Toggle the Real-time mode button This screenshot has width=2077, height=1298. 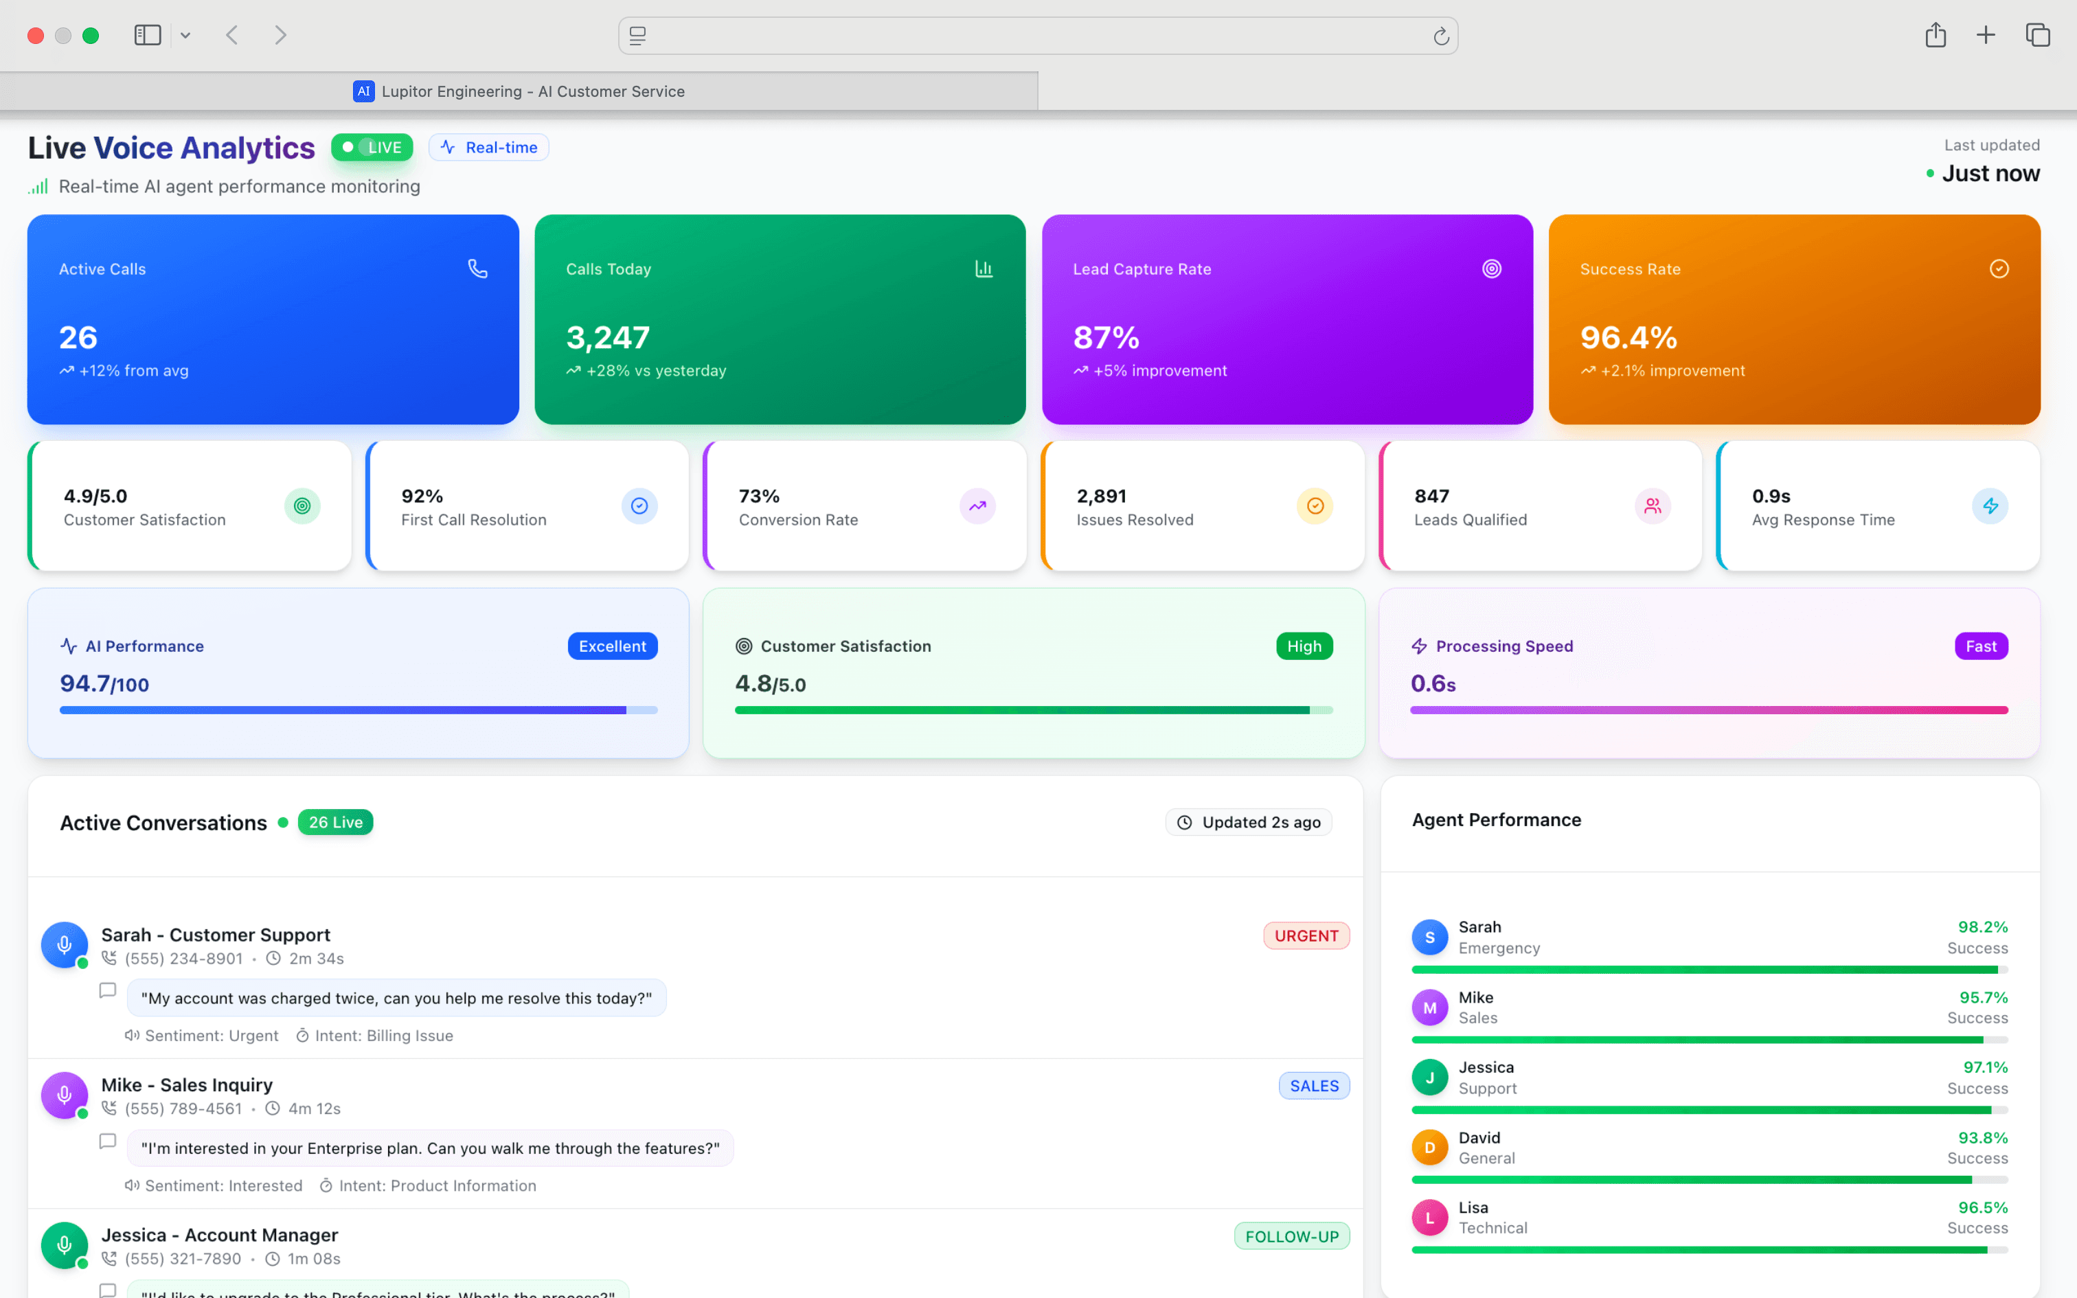(488, 147)
